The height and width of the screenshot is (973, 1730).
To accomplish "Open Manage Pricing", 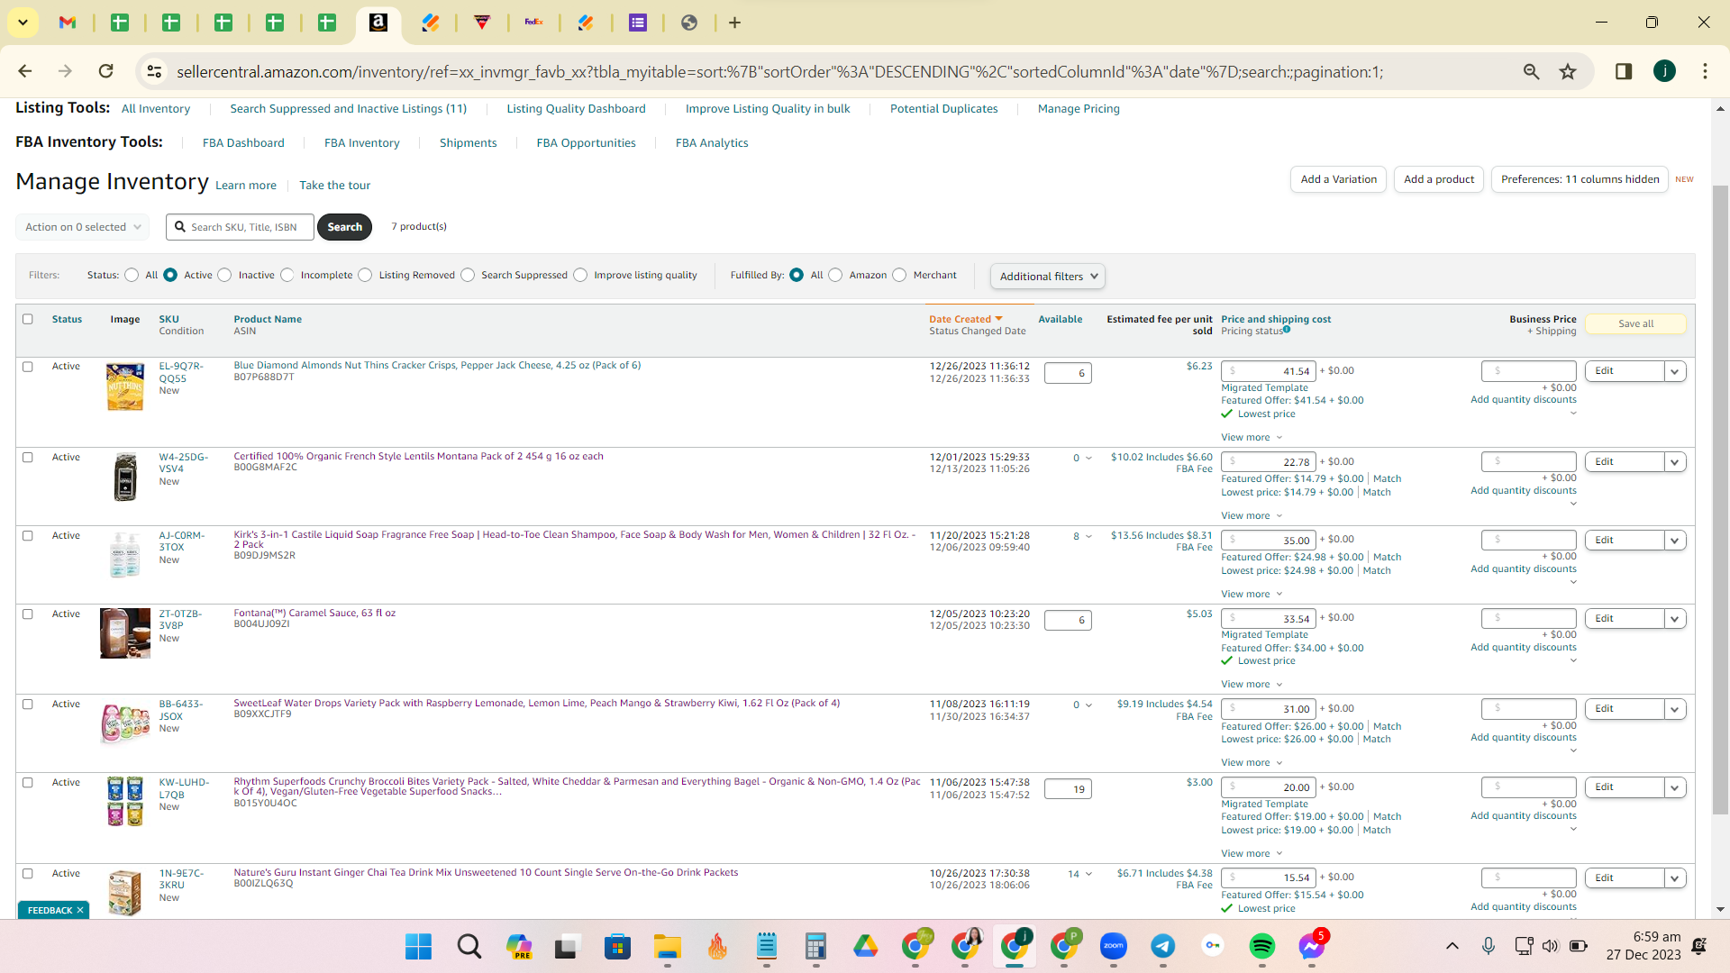I will [x=1079, y=109].
